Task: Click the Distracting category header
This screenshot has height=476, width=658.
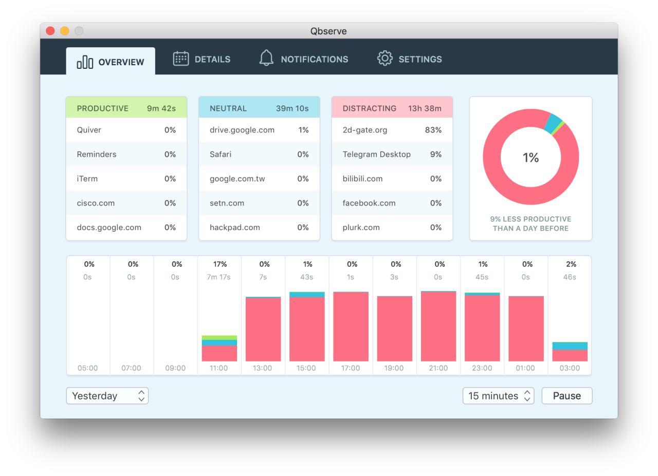Action: 392,108
